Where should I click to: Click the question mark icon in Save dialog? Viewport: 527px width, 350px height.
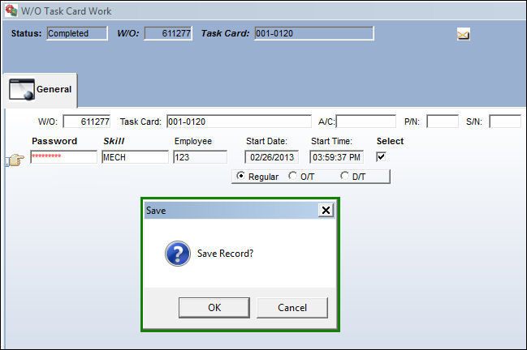(x=178, y=254)
